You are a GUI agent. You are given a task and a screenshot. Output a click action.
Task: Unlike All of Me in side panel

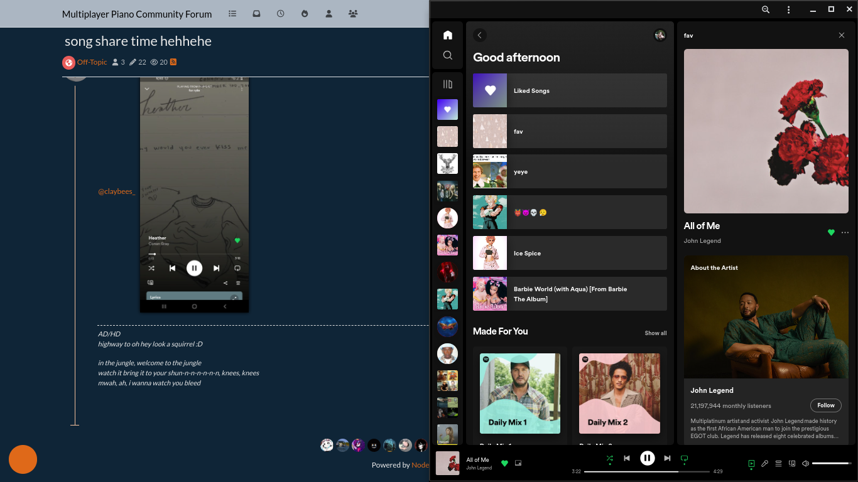point(831,232)
